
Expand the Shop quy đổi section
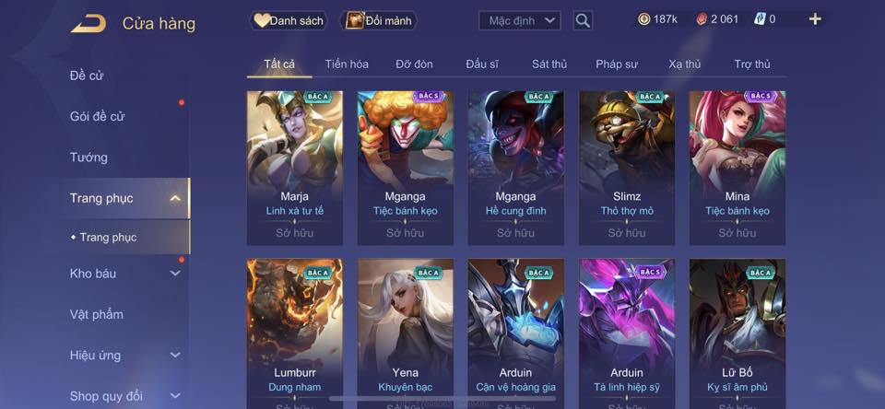coord(175,396)
